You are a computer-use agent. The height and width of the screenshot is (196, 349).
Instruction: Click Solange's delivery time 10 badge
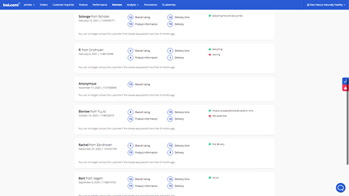(170, 17)
